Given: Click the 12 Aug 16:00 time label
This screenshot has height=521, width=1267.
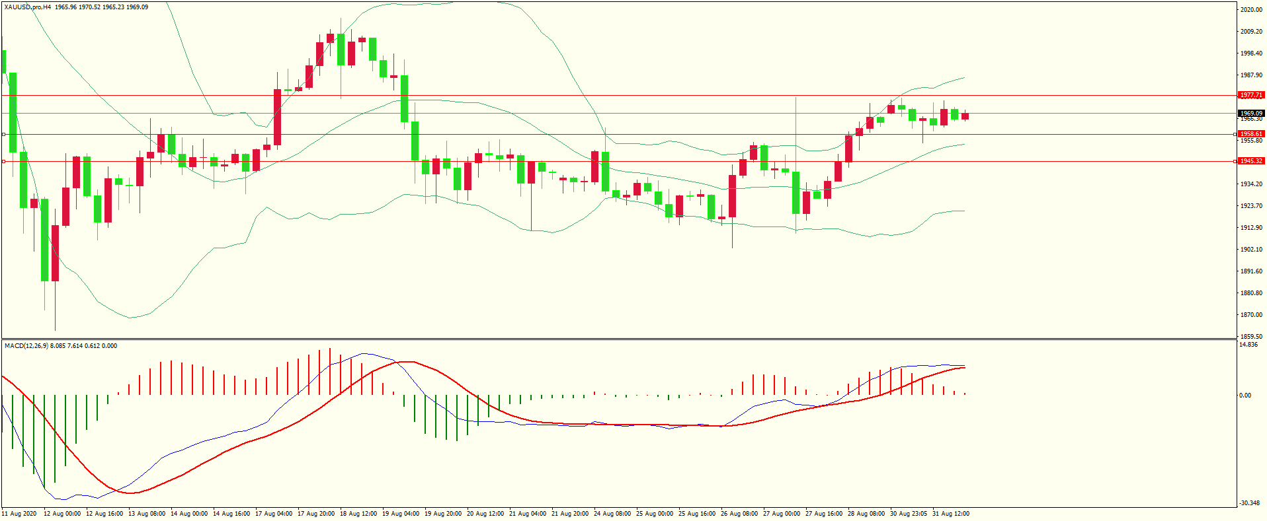Looking at the screenshot, I should point(104,514).
